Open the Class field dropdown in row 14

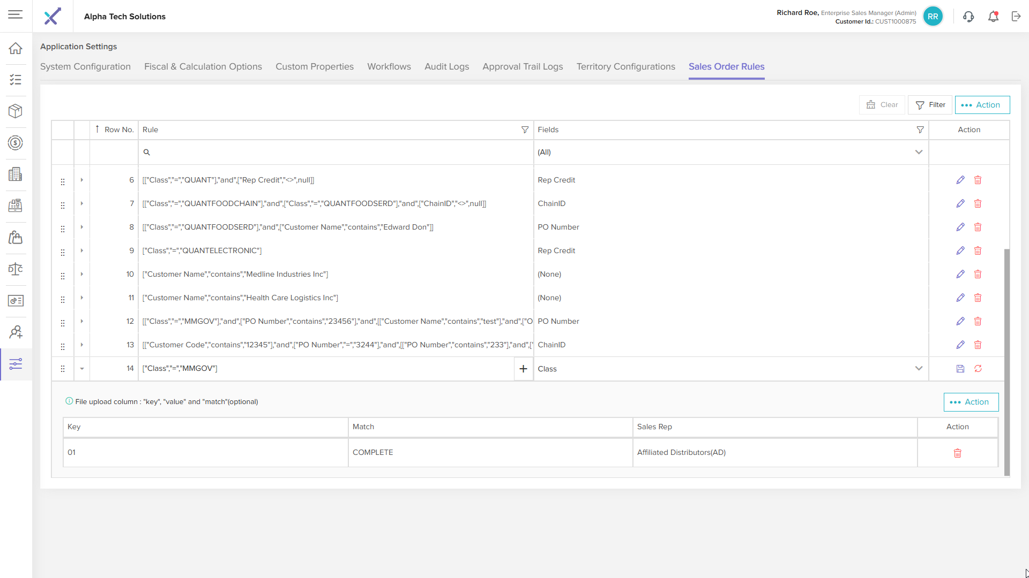(x=918, y=369)
